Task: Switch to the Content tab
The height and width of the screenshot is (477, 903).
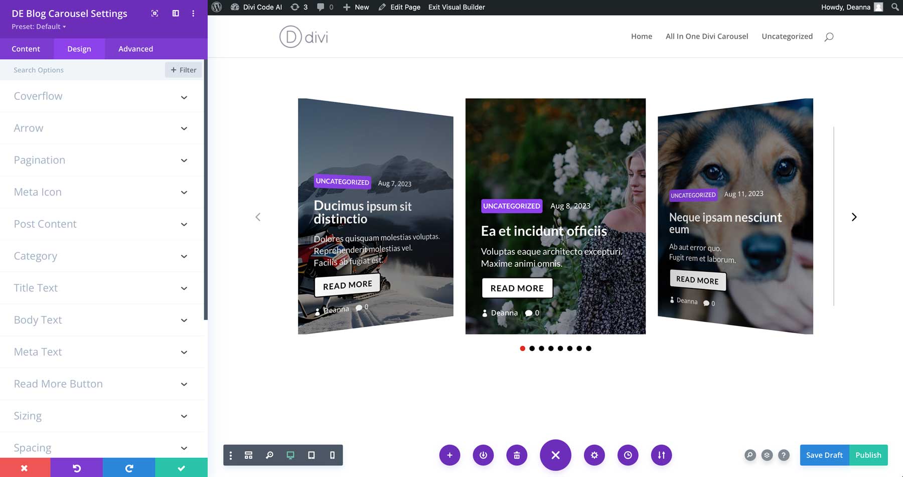Action: point(26,49)
